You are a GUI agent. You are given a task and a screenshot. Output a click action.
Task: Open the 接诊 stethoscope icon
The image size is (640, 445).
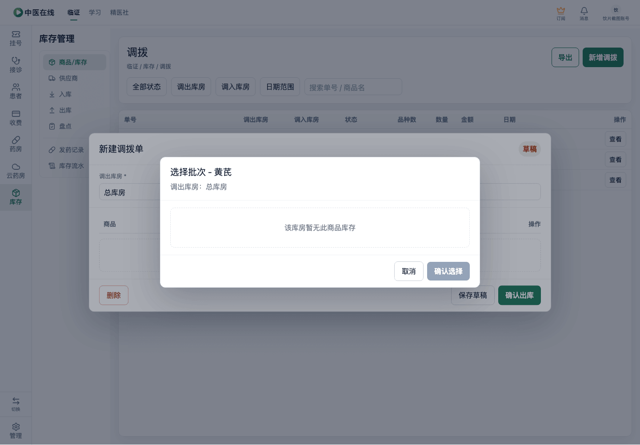pos(16,60)
